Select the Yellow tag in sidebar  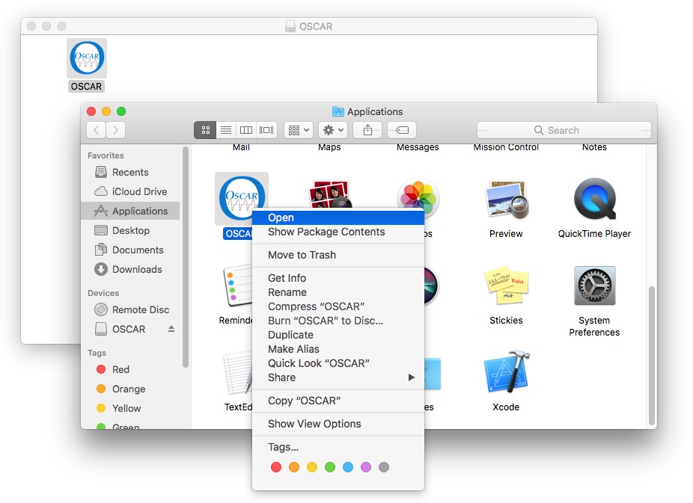(130, 408)
